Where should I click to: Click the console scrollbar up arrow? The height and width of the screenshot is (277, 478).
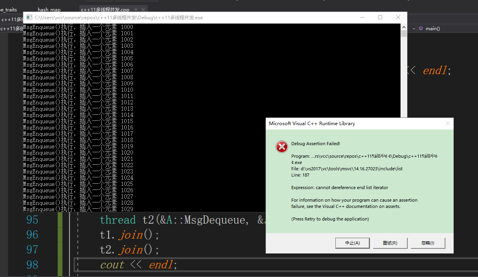pos(404,27)
